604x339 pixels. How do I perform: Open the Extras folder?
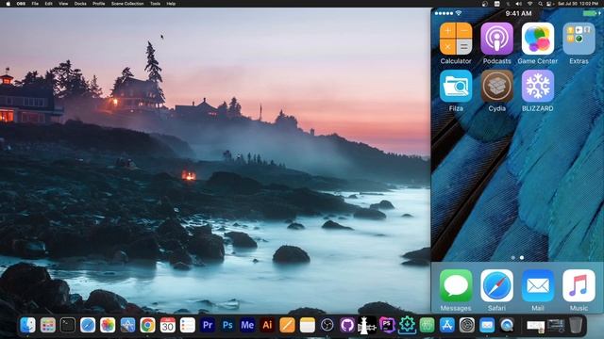[x=579, y=39]
